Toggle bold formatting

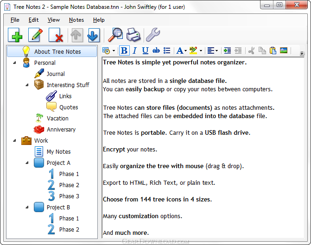coord(124,51)
